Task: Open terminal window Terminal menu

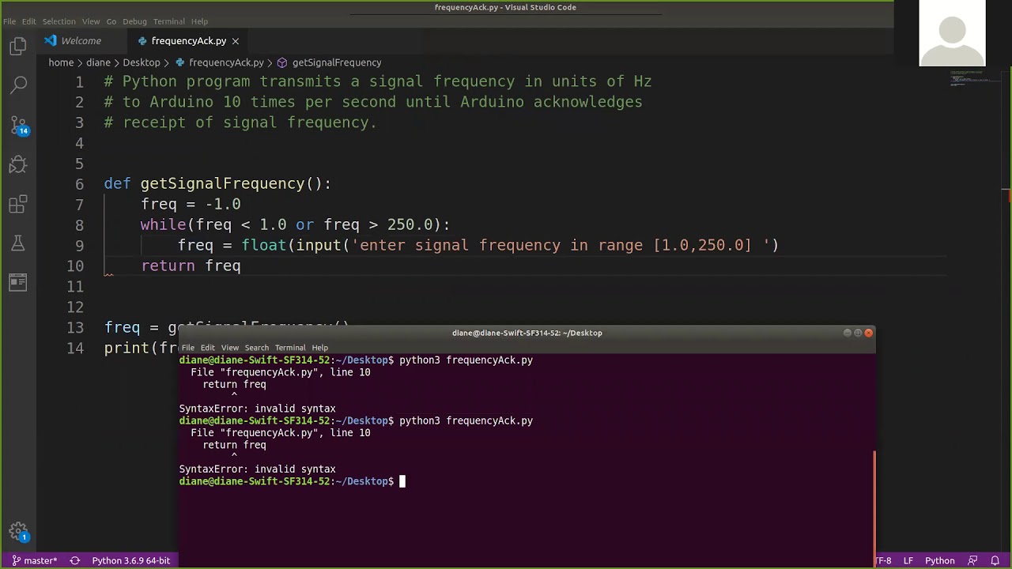Action: coord(290,348)
